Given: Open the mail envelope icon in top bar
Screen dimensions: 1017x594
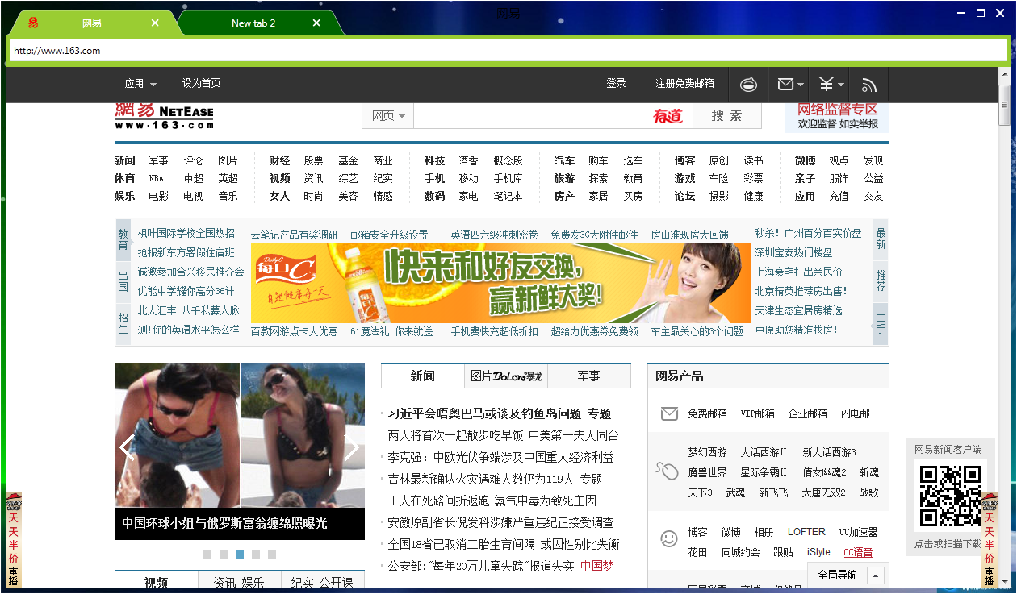Looking at the screenshot, I should [x=785, y=85].
